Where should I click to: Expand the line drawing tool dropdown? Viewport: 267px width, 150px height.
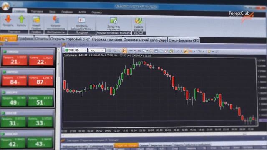181,51
